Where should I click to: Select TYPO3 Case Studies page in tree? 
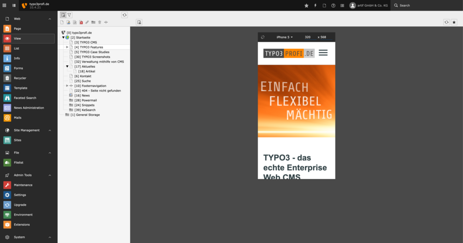[x=92, y=52]
